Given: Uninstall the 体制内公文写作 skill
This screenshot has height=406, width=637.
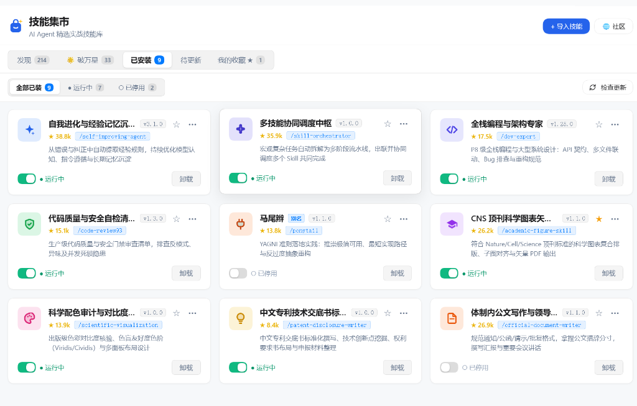Looking at the screenshot, I should pos(608,367).
